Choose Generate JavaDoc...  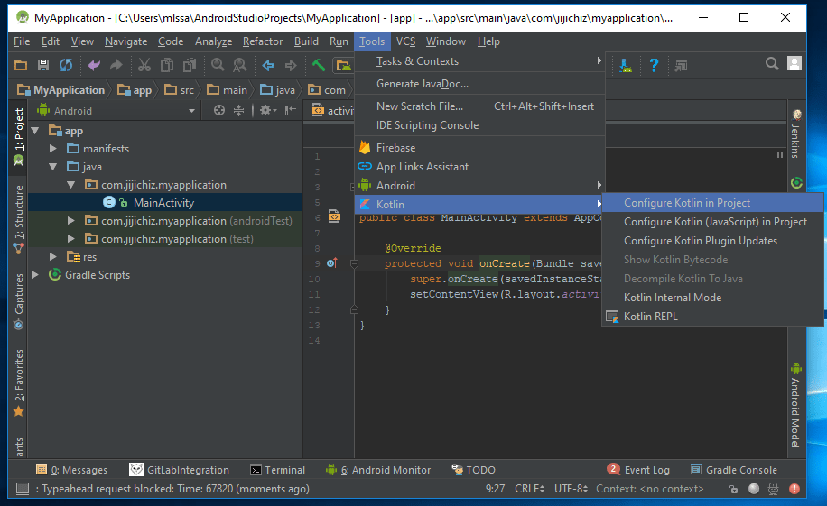(x=479, y=84)
